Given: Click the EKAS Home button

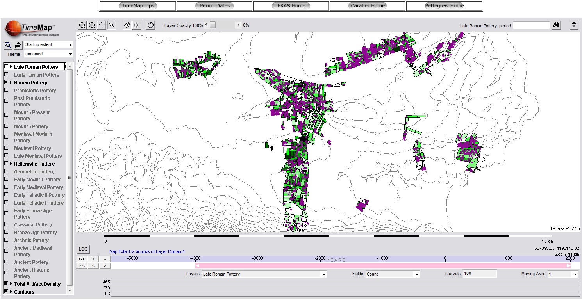Looking at the screenshot, I should (291, 6).
